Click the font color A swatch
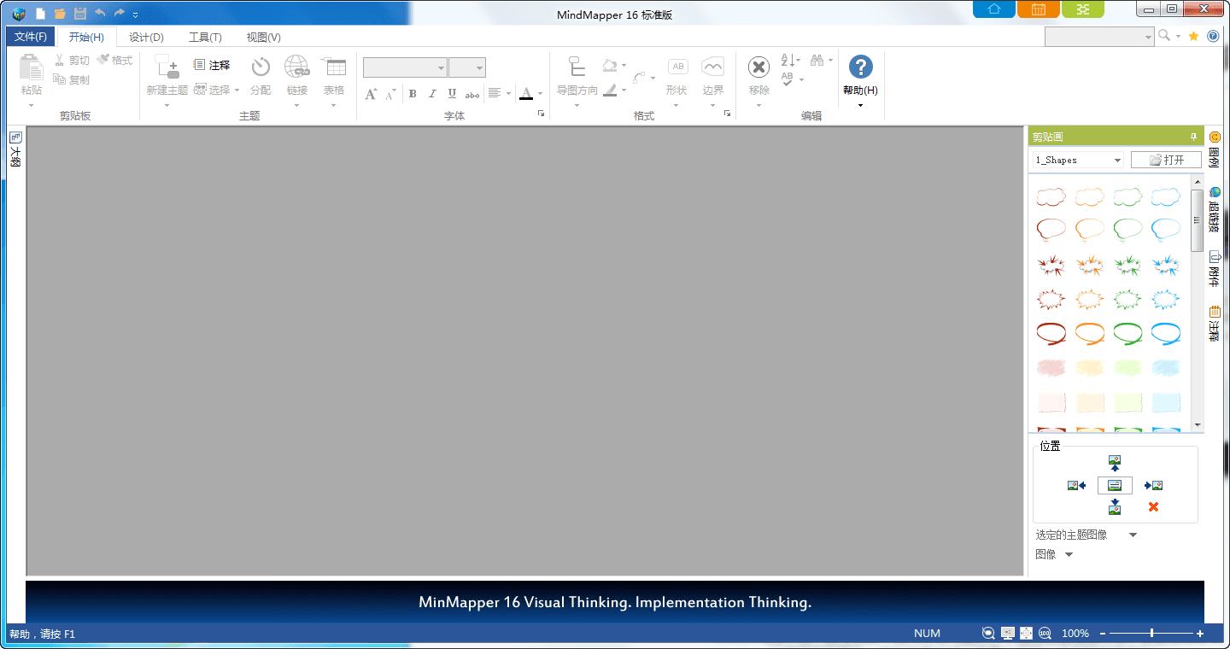This screenshot has height=649, width=1230. point(526,94)
